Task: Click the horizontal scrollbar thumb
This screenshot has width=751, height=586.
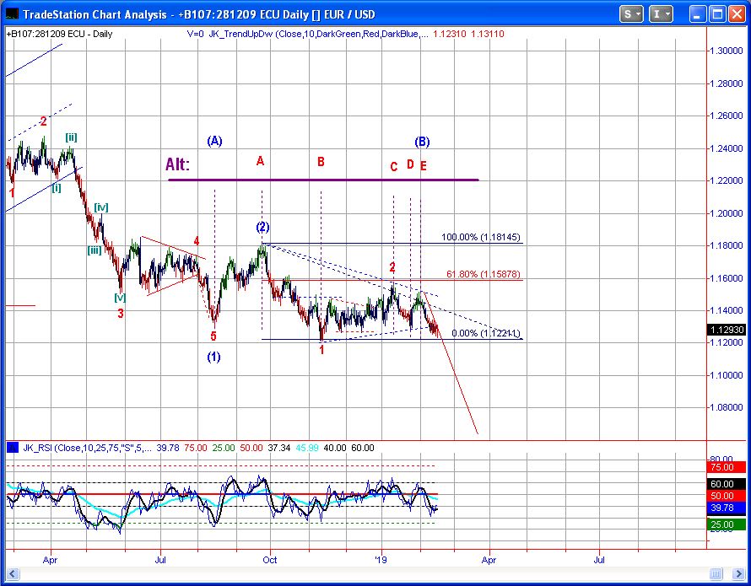Action: 716,573
